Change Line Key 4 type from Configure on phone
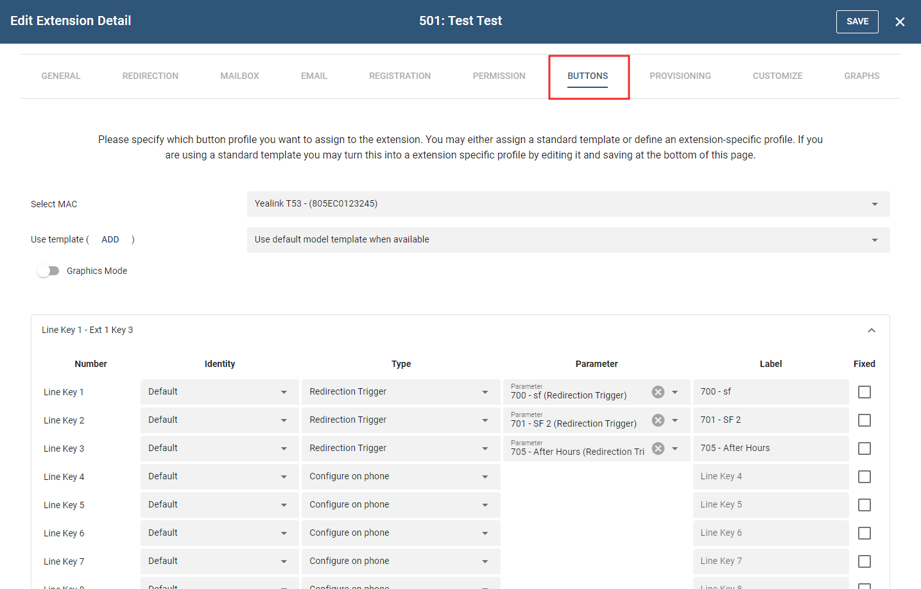 point(400,477)
